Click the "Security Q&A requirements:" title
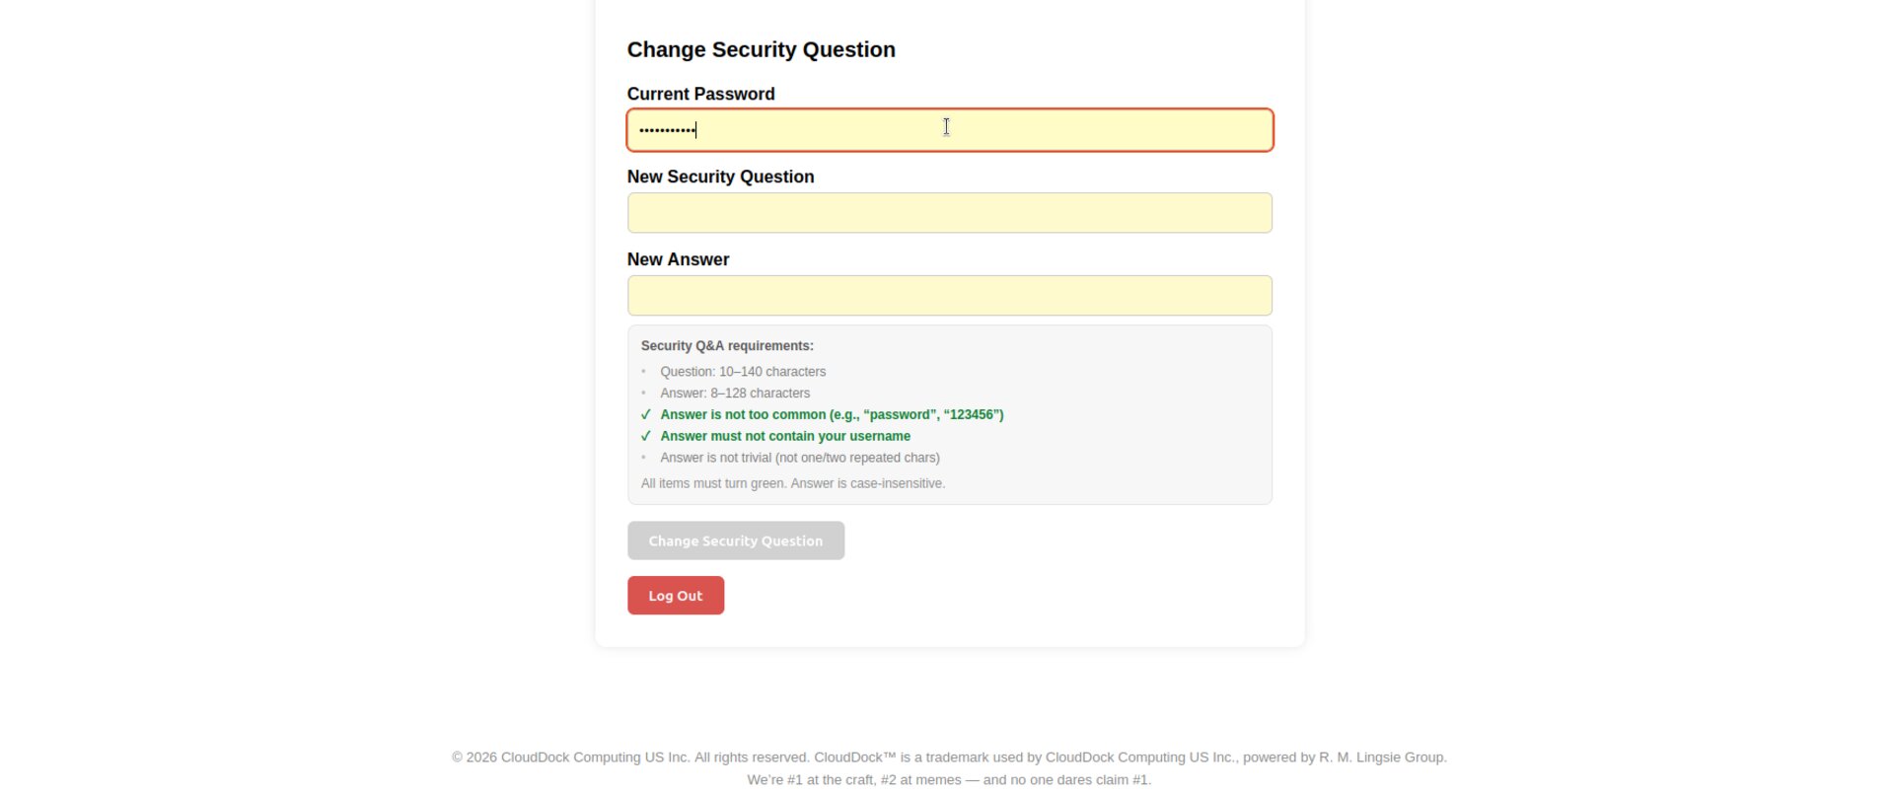 [x=727, y=346]
